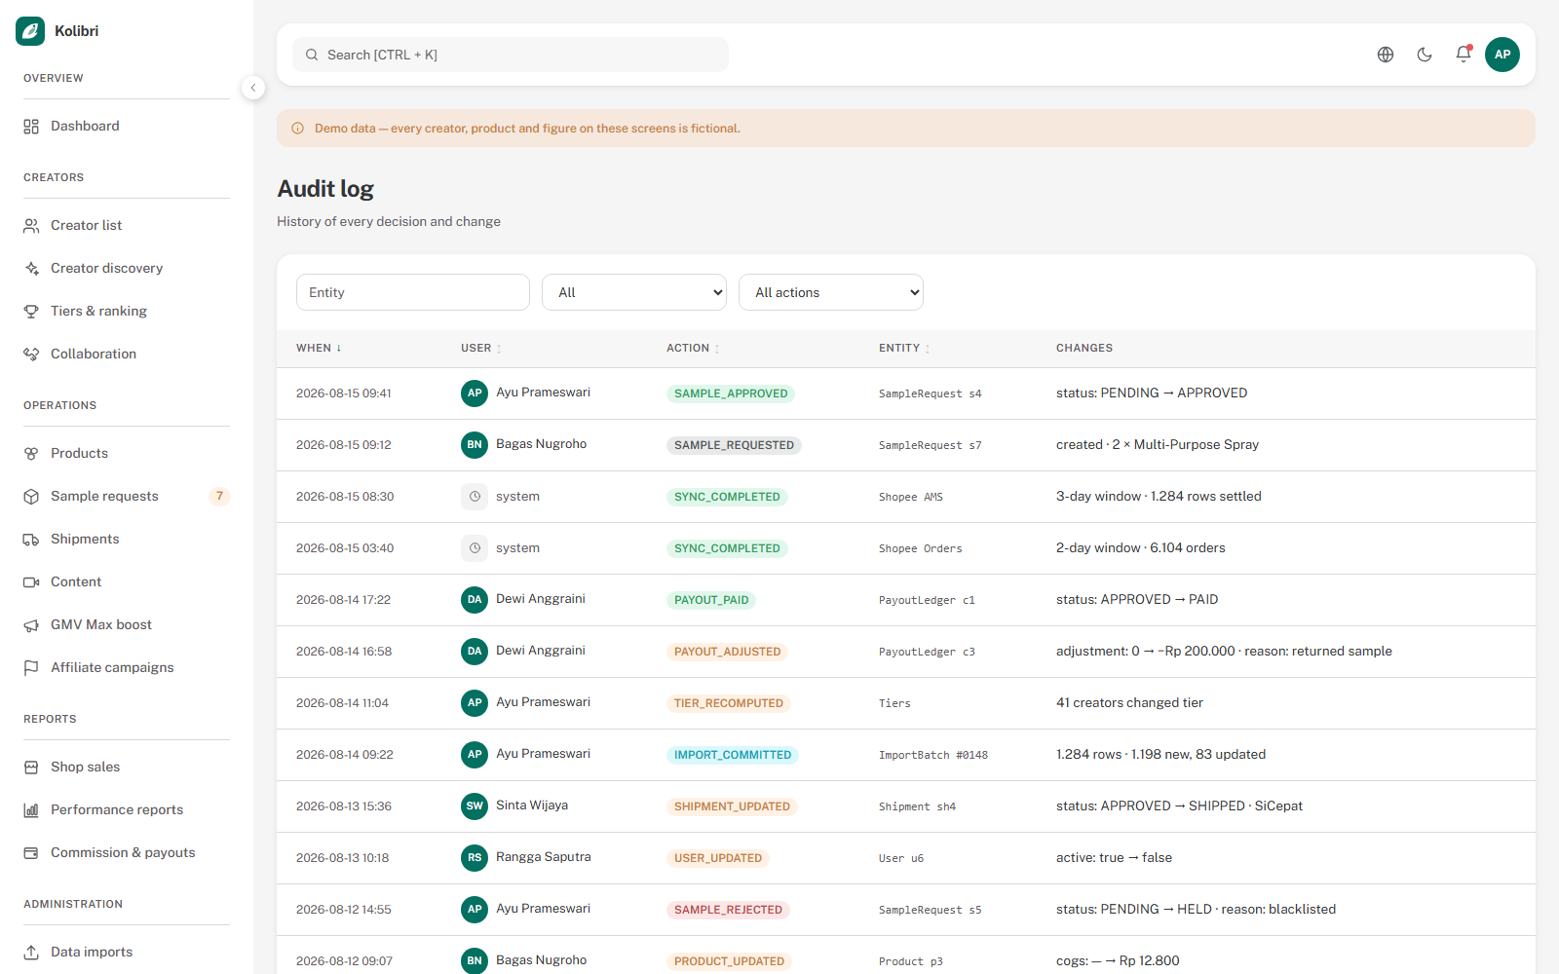Open notifications bell
This screenshot has height=974, width=1559.
coord(1464,55)
